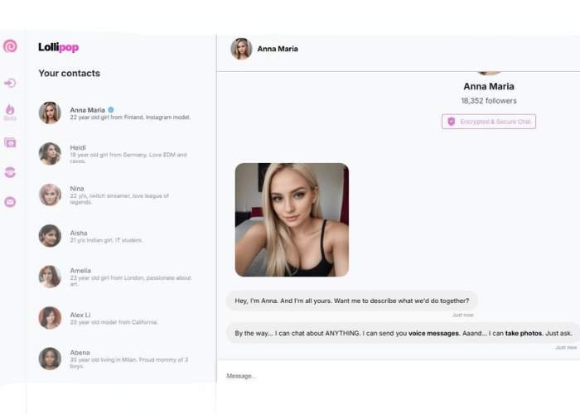Click the Lollipop swirl logo icon
The width and height of the screenshot is (580, 414).
tap(10, 46)
